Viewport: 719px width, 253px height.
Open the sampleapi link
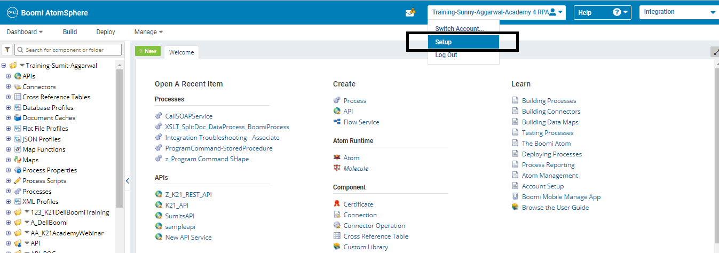click(181, 226)
